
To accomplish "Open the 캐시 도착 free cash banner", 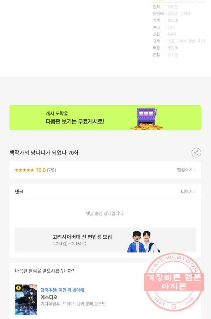I will [105, 118].
